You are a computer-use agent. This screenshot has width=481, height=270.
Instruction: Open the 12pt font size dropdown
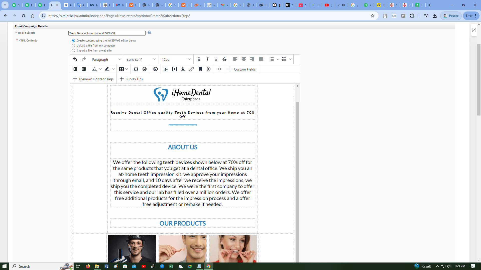(176, 59)
